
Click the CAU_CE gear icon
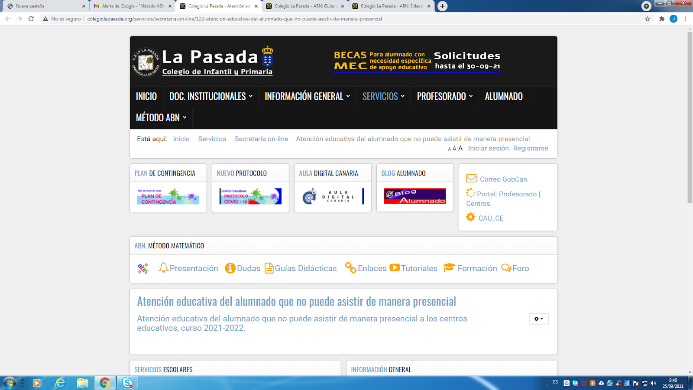(x=470, y=217)
